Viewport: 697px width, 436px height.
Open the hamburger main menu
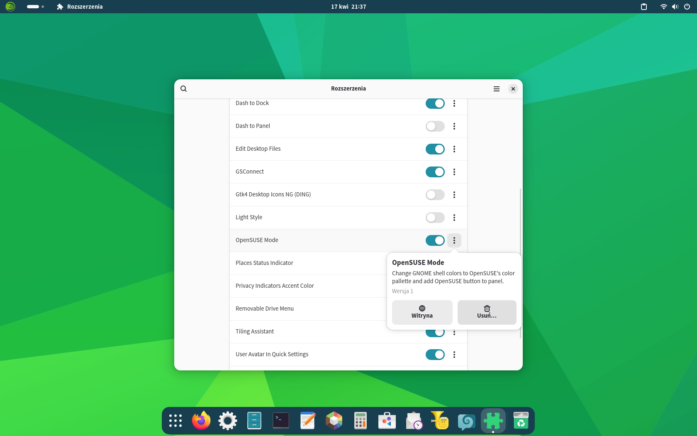(x=496, y=89)
